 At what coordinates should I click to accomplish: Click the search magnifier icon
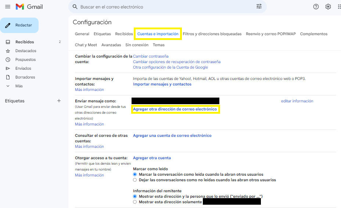(75, 7)
